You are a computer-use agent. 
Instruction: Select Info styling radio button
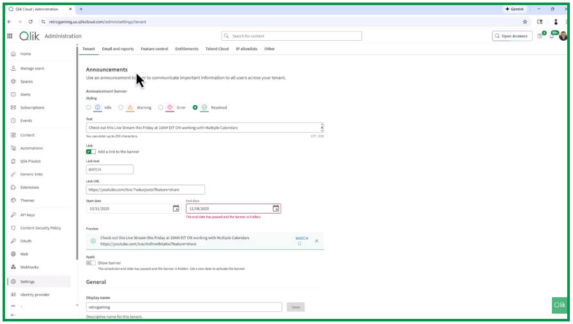pos(88,108)
